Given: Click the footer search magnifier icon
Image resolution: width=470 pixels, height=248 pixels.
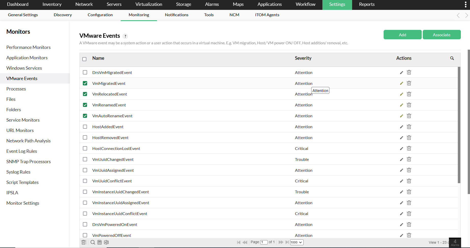Looking at the screenshot, I should pyautogui.click(x=93, y=242).
